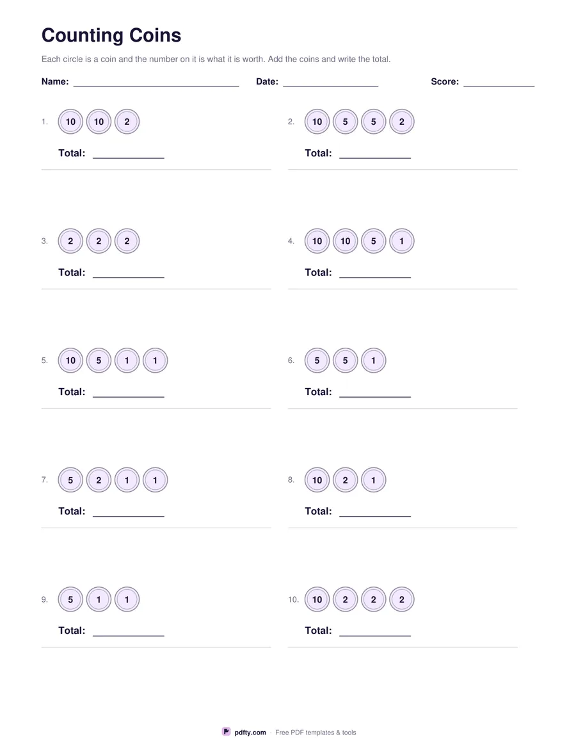
Task: Click the Total blank for problem 7
Action: [x=129, y=512]
